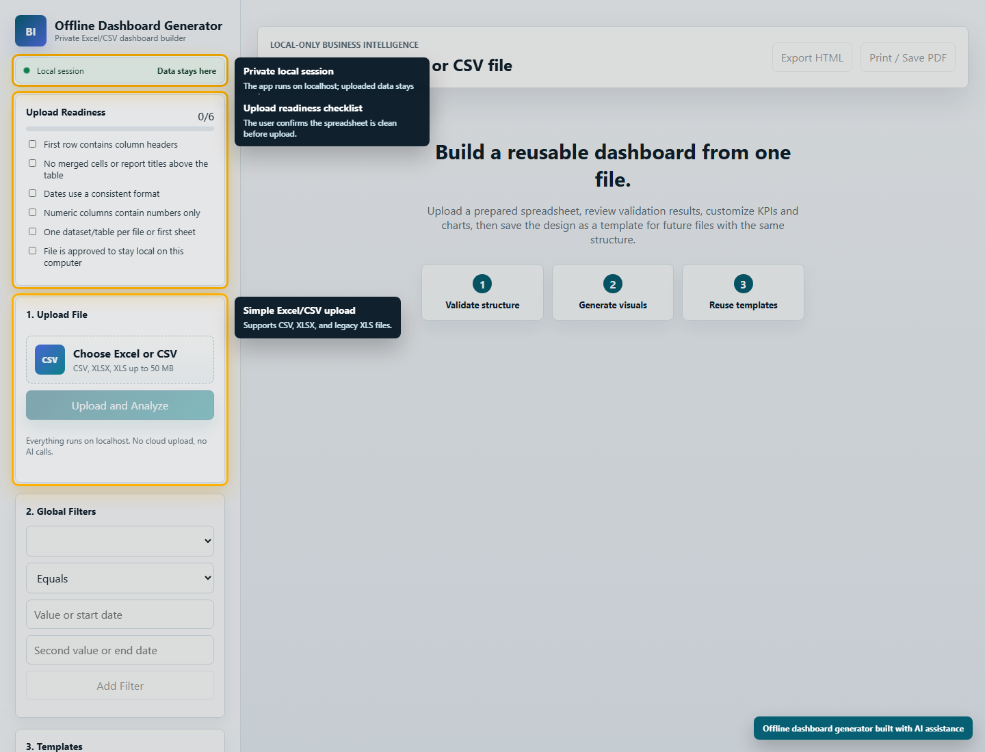
Task: Click the 'Value or start date' field
Action: [x=120, y=615]
